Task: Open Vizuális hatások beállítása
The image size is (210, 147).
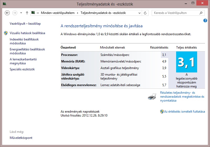Action: (x=27, y=33)
